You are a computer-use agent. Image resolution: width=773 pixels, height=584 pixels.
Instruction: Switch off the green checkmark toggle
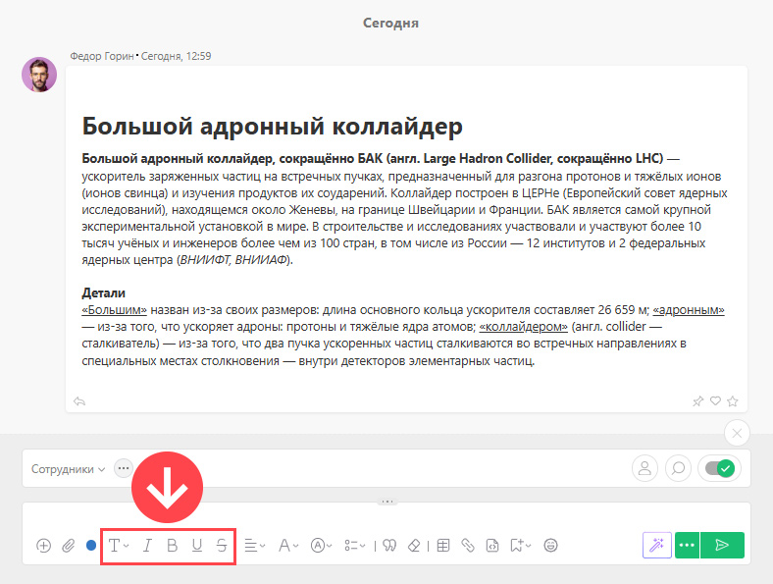(x=720, y=468)
